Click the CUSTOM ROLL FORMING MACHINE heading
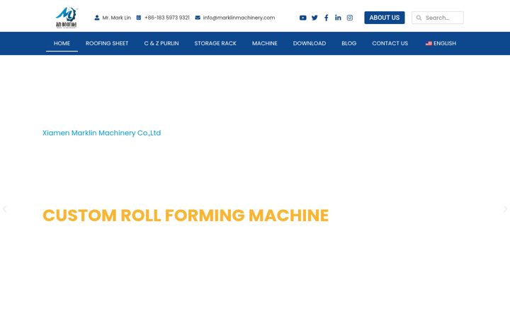Screen dimensions: 510x318 click(x=186, y=215)
